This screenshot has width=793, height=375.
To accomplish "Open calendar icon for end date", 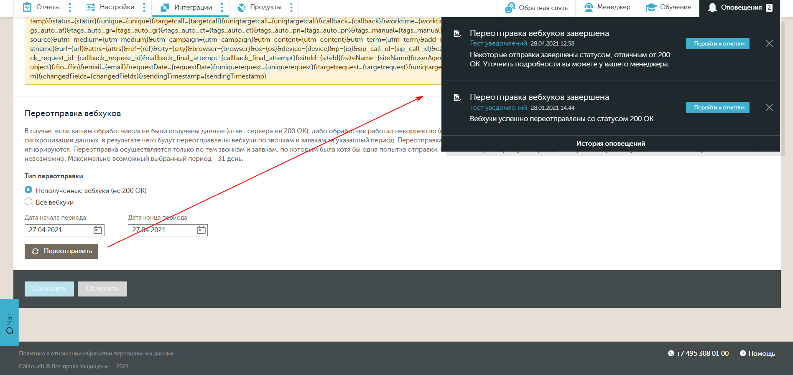I will (201, 230).
